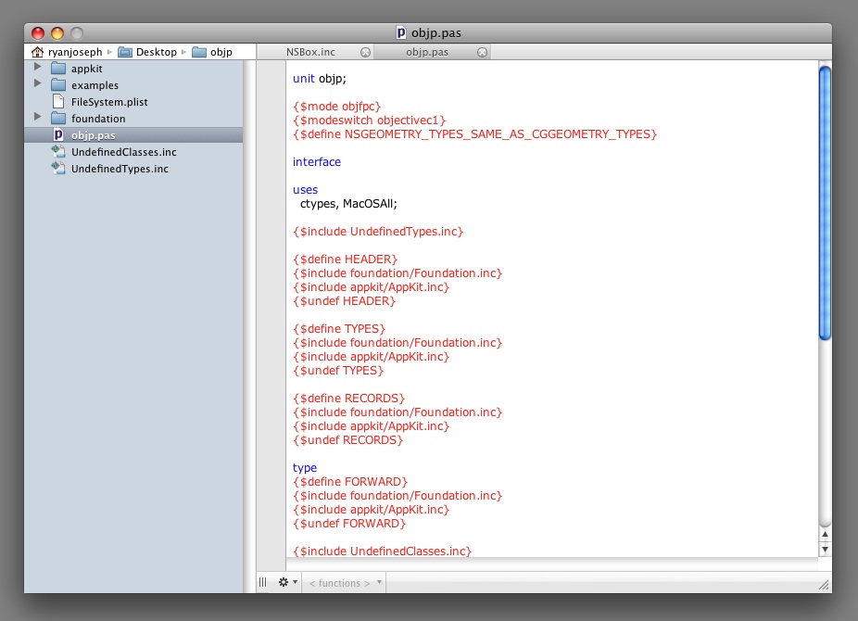Click the FileSystem.plist document icon
The width and height of the screenshot is (858, 621).
pyautogui.click(x=58, y=101)
